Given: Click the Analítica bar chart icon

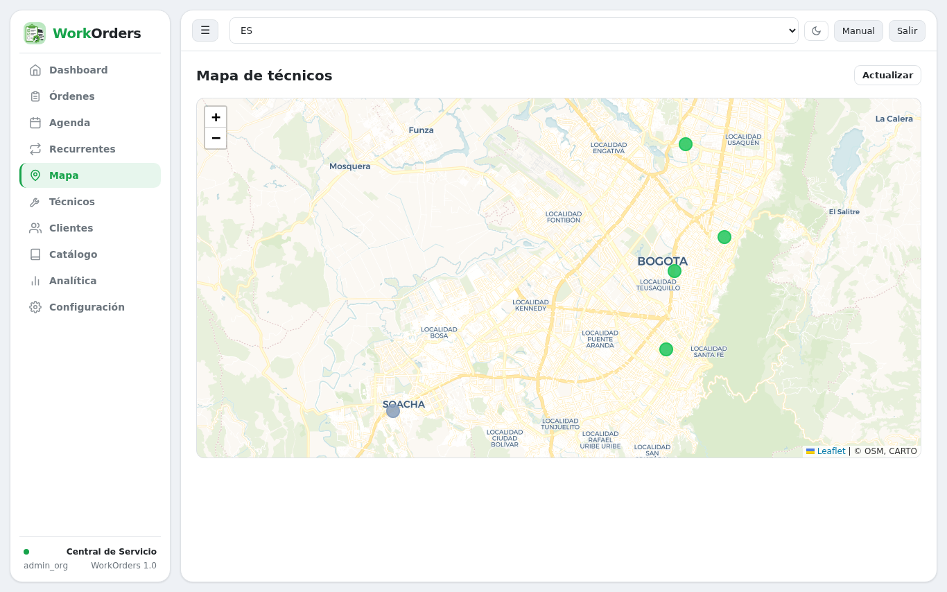Looking at the screenshot, I should [x=35, y=281].
